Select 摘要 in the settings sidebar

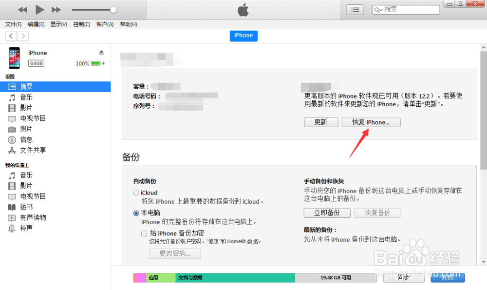[x=56, y=87]
